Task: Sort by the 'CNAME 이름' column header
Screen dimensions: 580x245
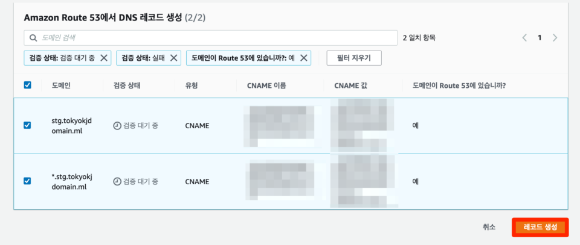Action: click(266, 85)
